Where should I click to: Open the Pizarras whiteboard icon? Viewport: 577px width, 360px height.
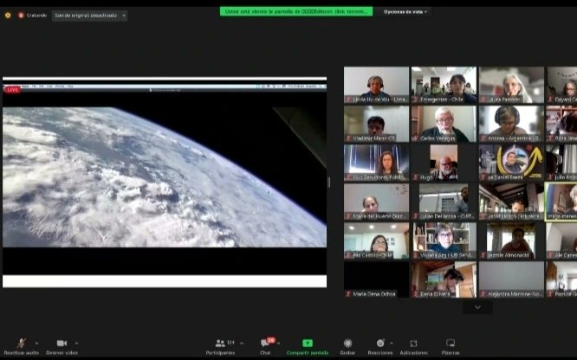point(451,343)
